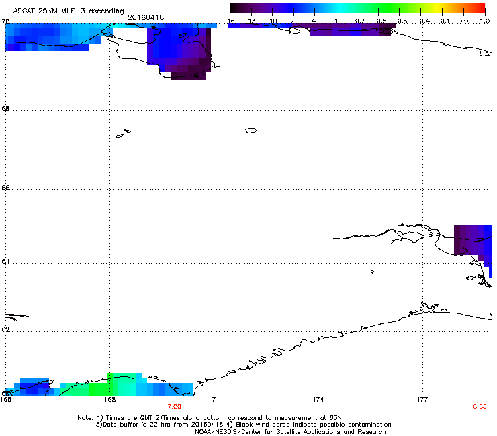
Task: Click the -0.7 label on color scale
Action: tap(357, 21)
